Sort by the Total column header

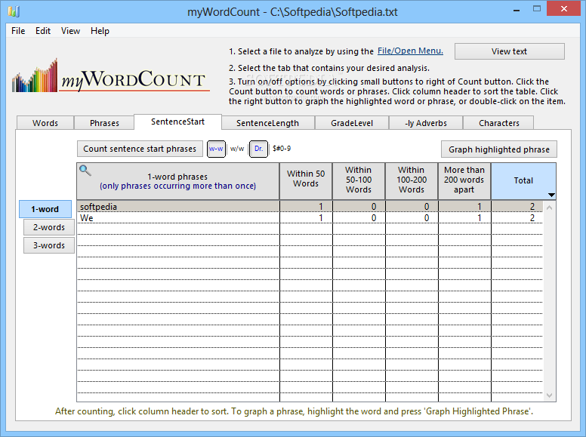[523, 181]
